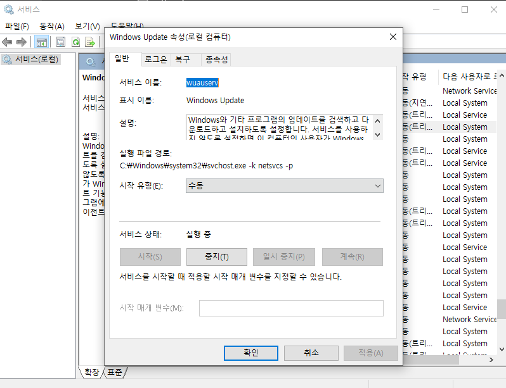506x388 pixels.
Task: Open the 시작 유형 dropdown showing 수동
Action: (284, 186)
